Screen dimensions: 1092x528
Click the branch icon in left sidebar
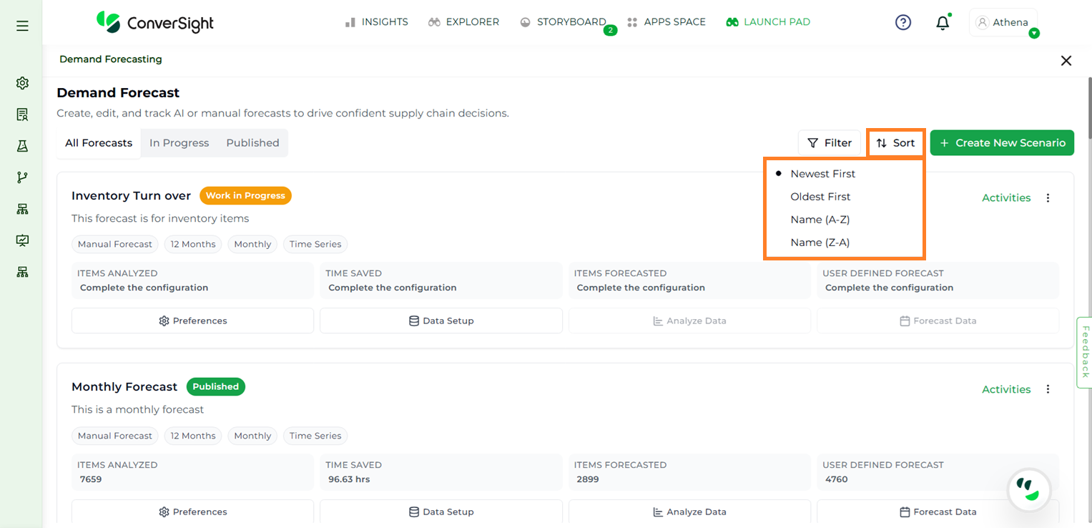(x=22, y=177)
